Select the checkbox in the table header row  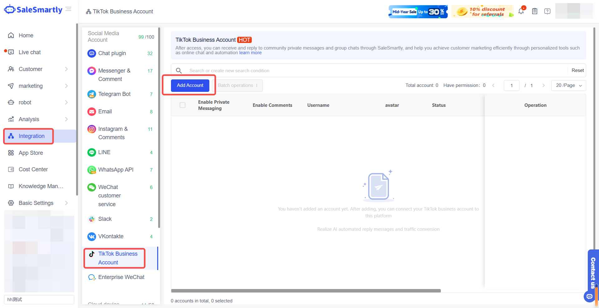pyautogui.click(x=183, y=105)
